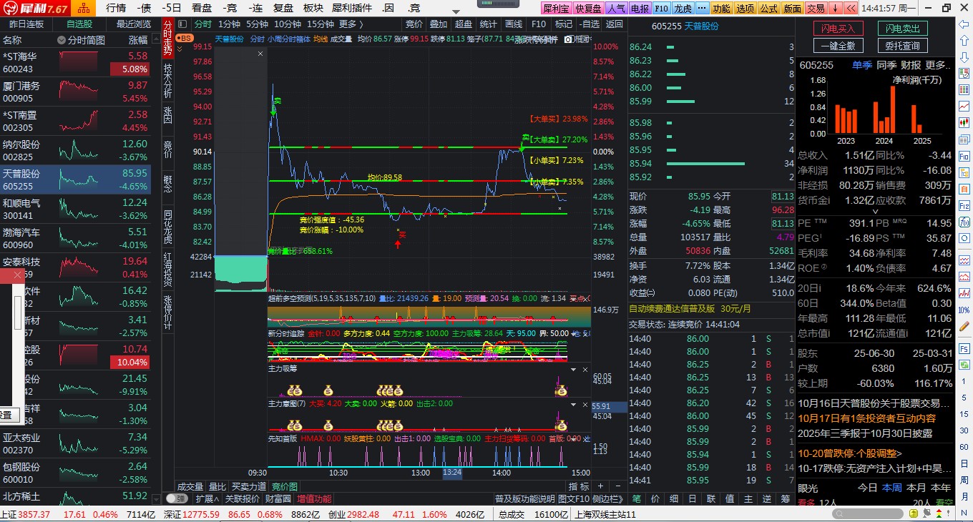Screen dimensions: 973x522
Task: Open the 天普股份 mini chart thumbnail
Action: (x=79, y=180)
